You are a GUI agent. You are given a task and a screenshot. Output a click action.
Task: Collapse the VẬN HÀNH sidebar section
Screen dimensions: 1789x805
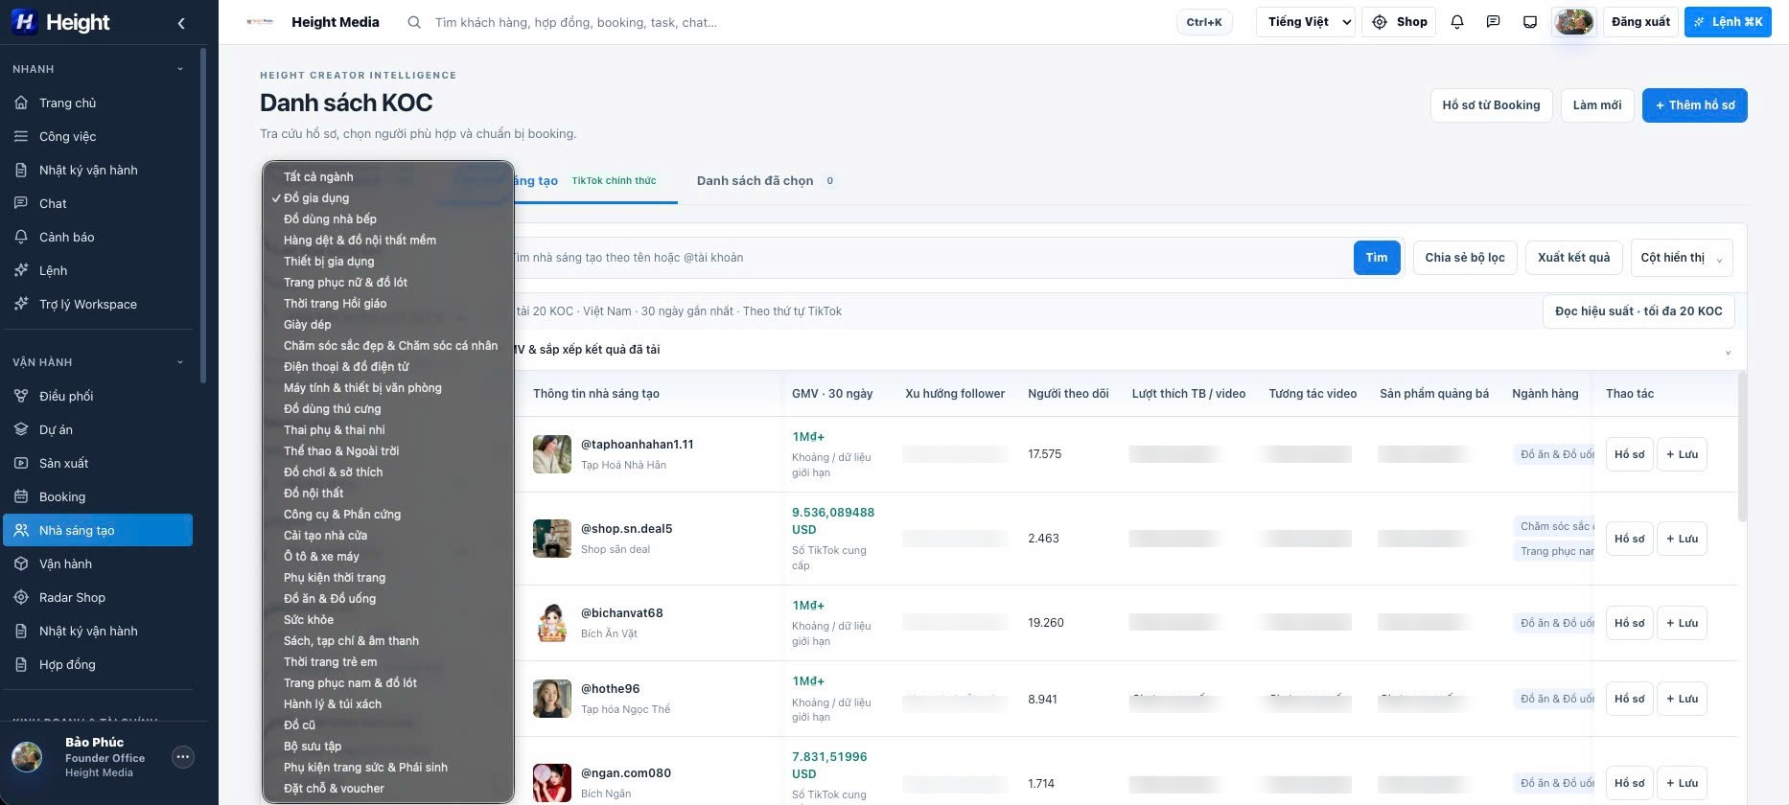point(180,362)
